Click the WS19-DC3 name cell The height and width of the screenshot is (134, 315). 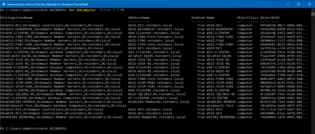tap(214, 48)
